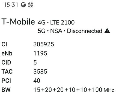Select the eNb value 1195
The width and height of the screenshot is (131, 106).
click(40, 53)
